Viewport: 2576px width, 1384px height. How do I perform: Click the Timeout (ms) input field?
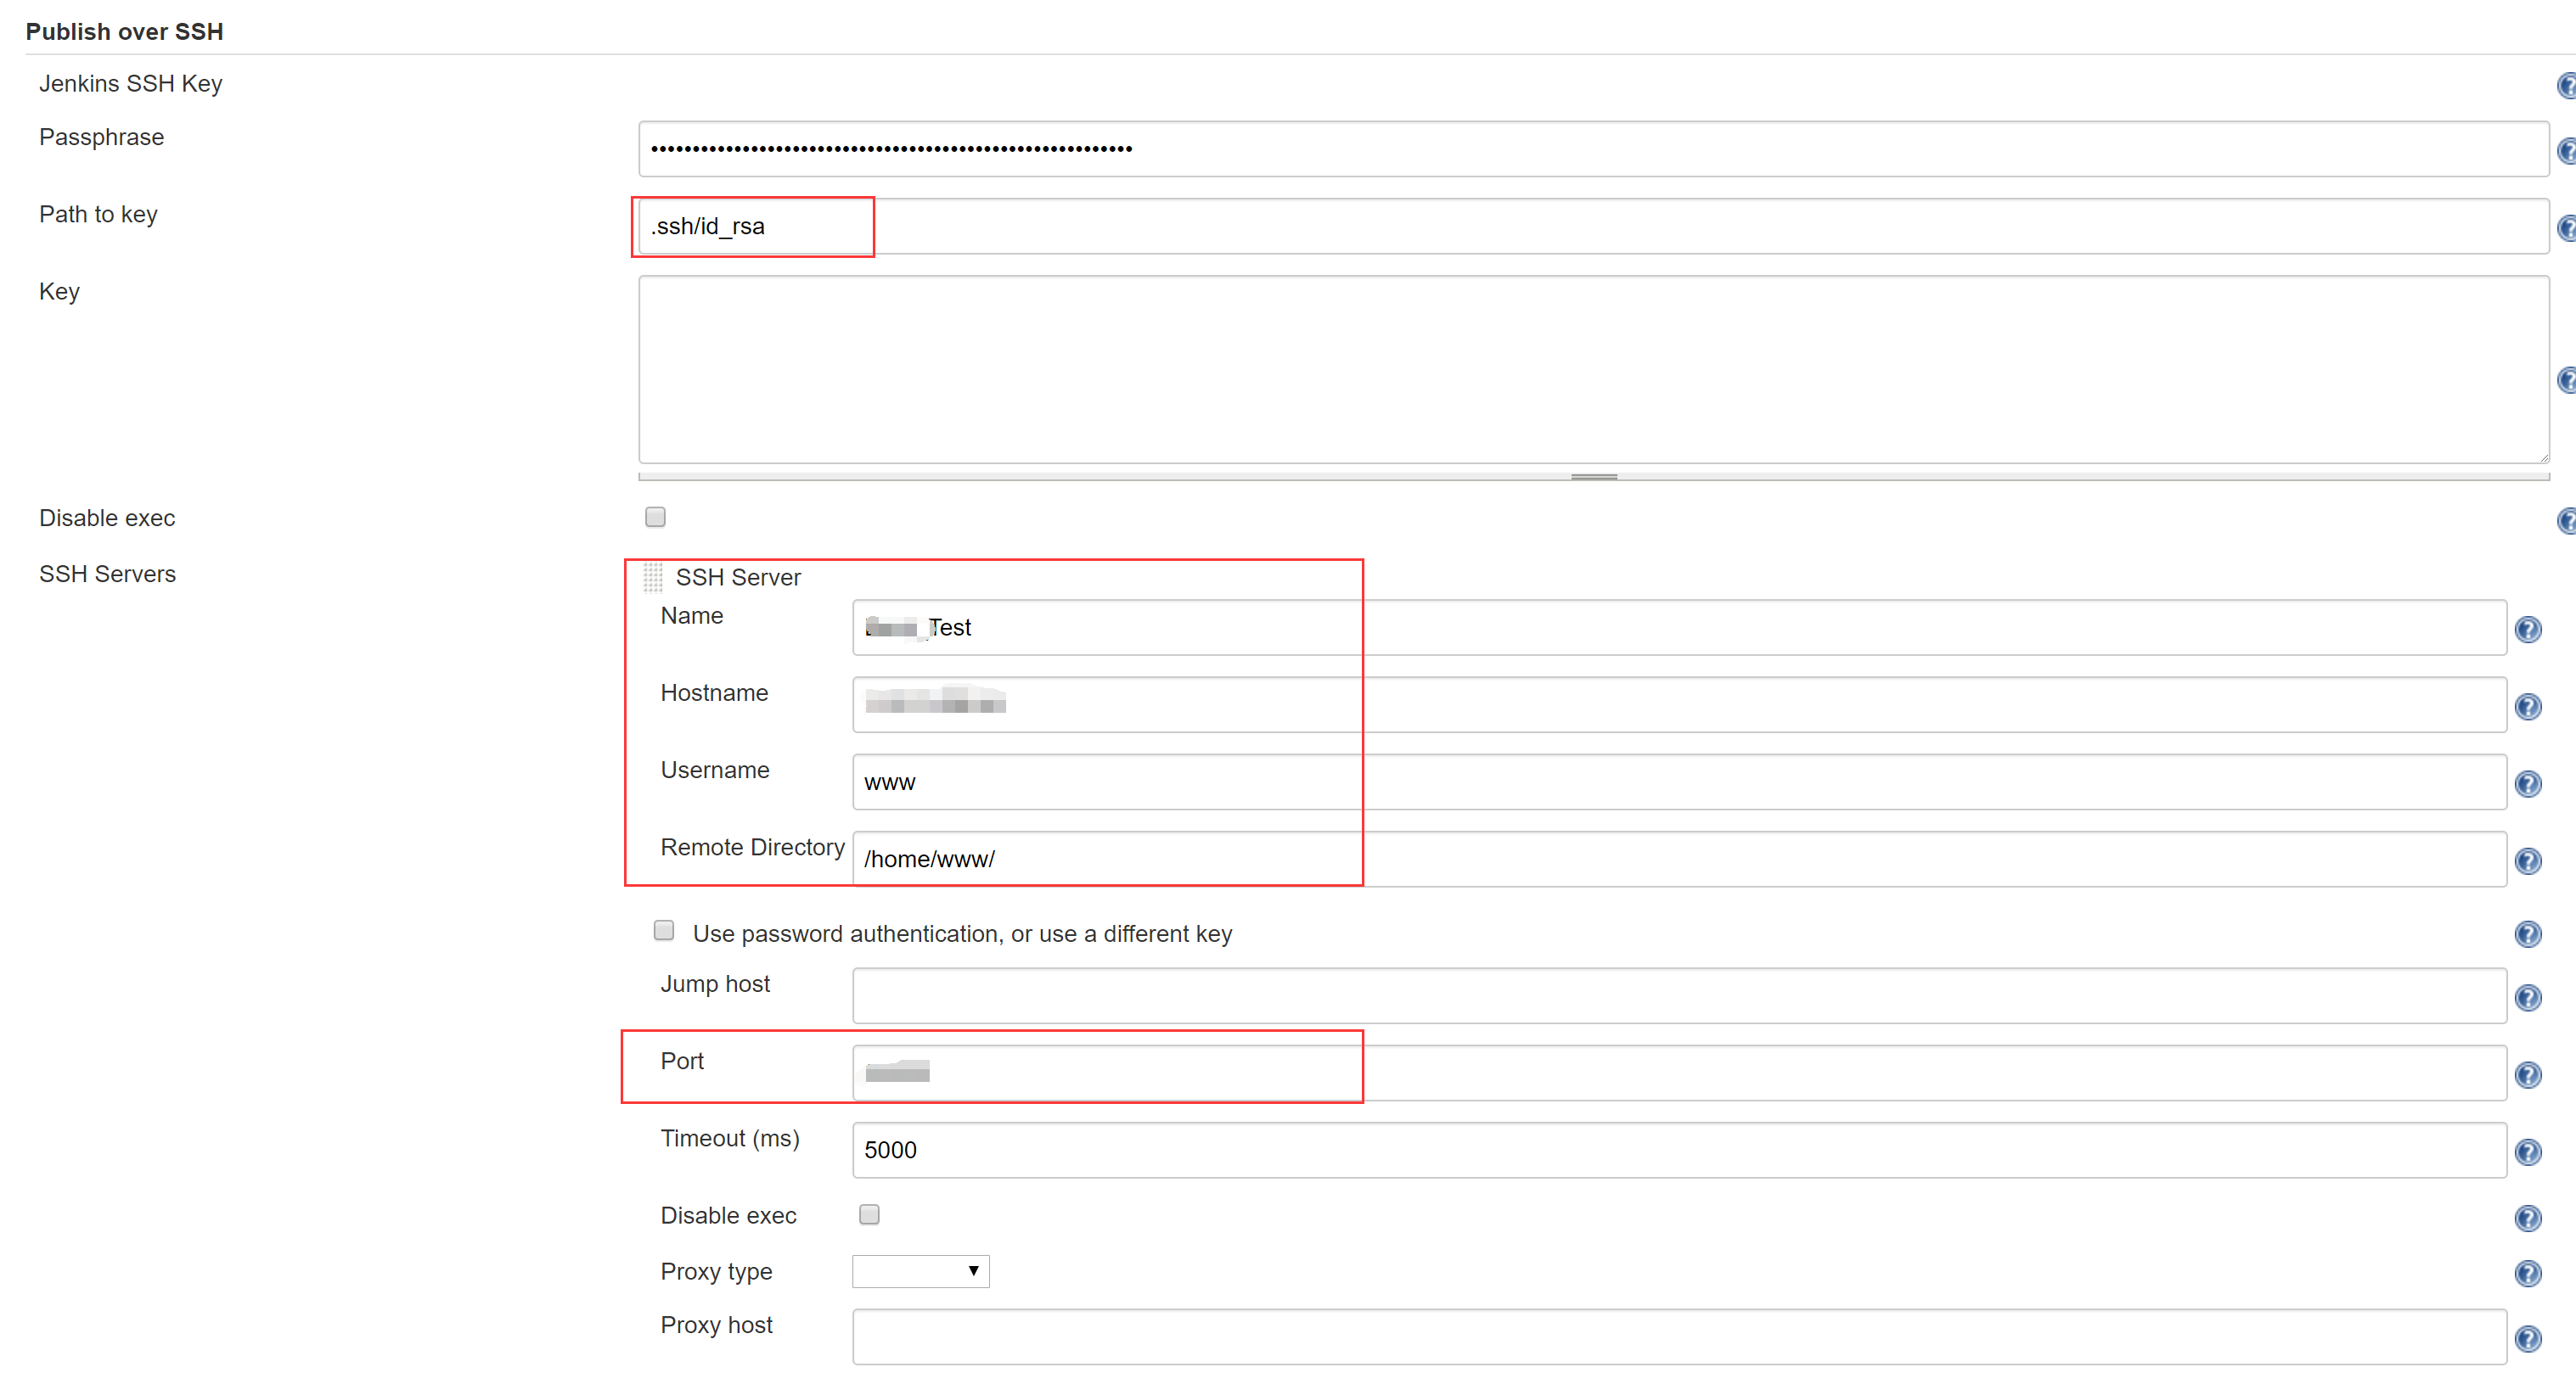pos(1678,1149)
